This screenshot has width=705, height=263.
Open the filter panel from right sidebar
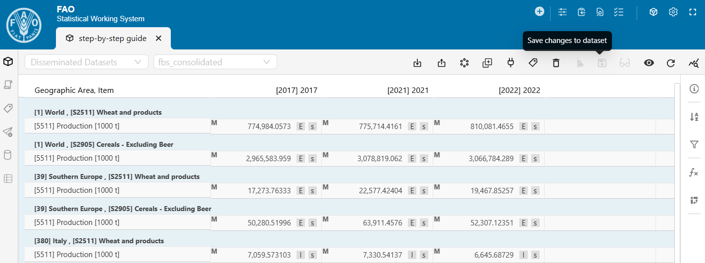[694, 144]
